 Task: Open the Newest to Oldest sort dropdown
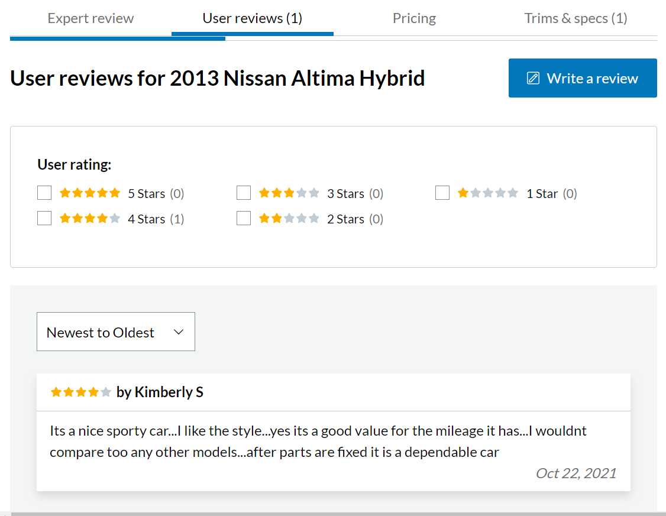click(115, 332)
